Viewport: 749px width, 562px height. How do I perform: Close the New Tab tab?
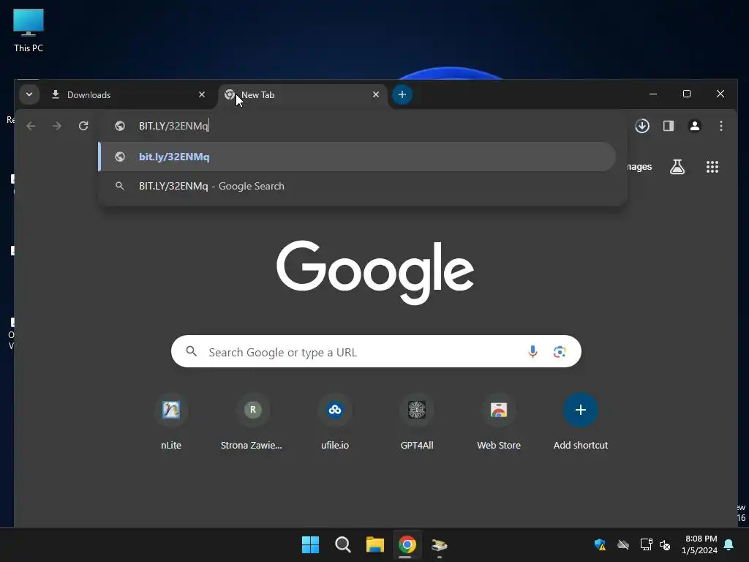pos(376,94)
